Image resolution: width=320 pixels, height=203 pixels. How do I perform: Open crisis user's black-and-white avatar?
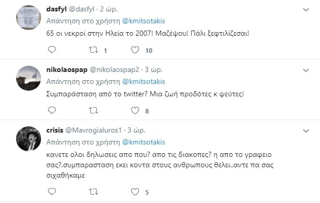[x=29, y=139]
